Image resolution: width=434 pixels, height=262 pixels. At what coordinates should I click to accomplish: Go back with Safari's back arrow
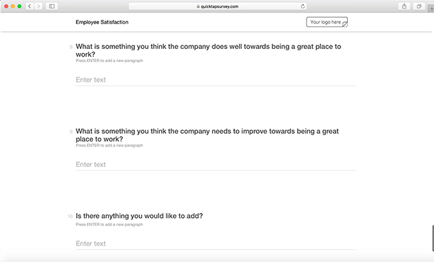(x=30, y=6)
